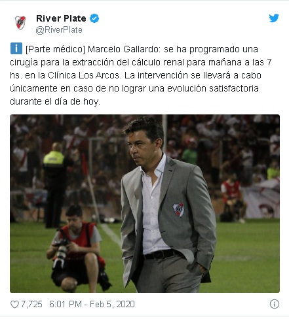This screenshot has height=319, width=289.
Task: Open the Twitter bird logo
Action: pyautogui.click(x=274, y=18)
